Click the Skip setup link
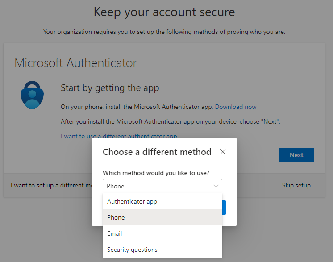Image resolution: width=333 pixels, height=262 pixels. (296, 185)
